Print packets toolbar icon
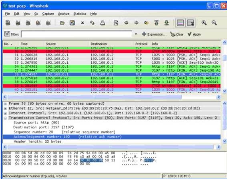 click(x=102, y=23)
